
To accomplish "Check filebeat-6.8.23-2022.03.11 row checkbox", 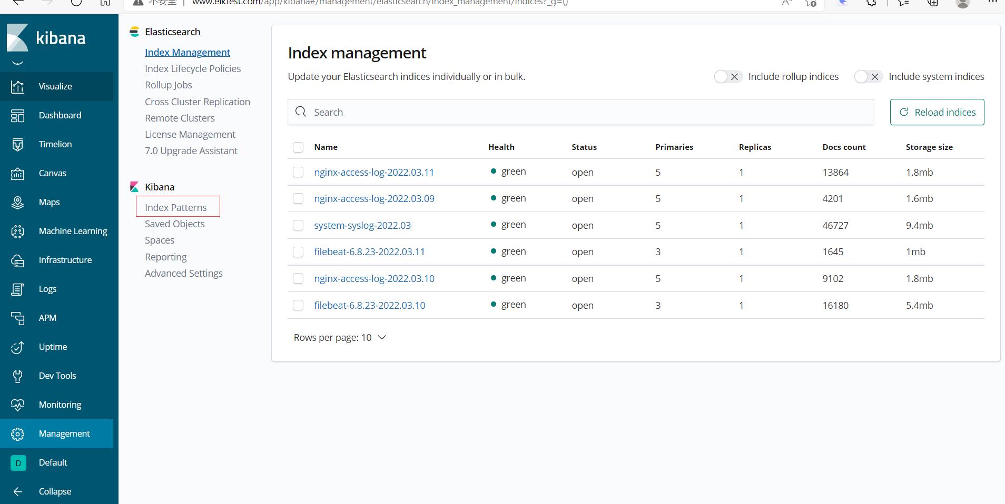I will click(x=298, y=252).
